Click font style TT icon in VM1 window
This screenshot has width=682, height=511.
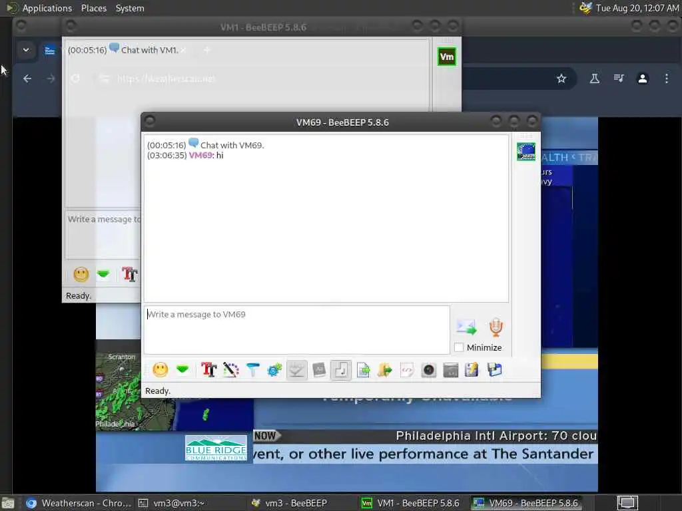click(x=130, y=274)
